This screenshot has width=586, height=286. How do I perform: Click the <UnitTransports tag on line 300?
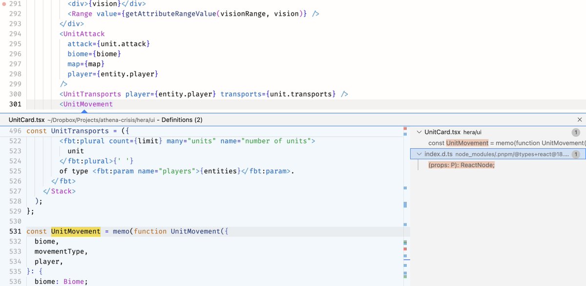pos(91,94)
